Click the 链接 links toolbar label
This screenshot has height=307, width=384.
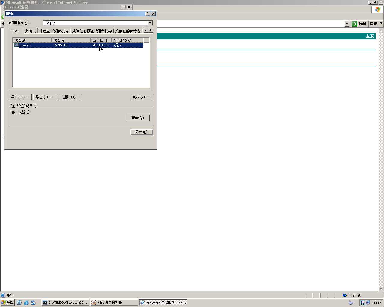coord(373,24)
